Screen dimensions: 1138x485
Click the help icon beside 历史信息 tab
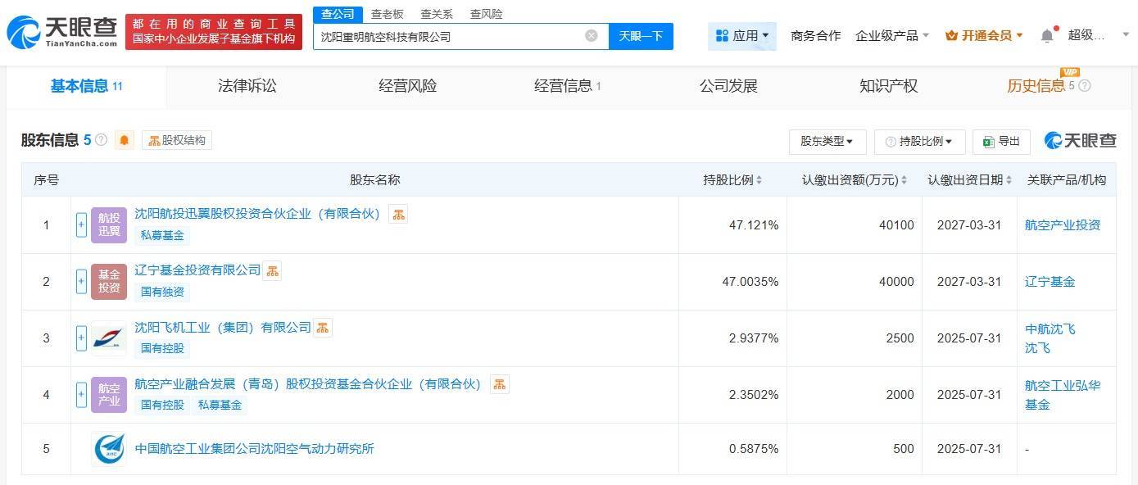point(1085,85)
